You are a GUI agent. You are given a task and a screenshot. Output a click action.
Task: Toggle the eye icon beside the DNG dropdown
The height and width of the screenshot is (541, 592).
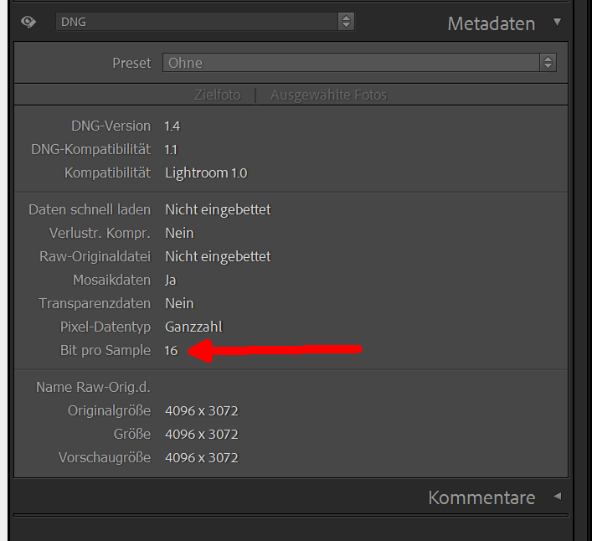coord(28,22)
